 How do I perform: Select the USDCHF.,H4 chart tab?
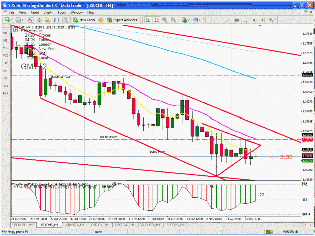pyautogui.click(x=49, y=225)
